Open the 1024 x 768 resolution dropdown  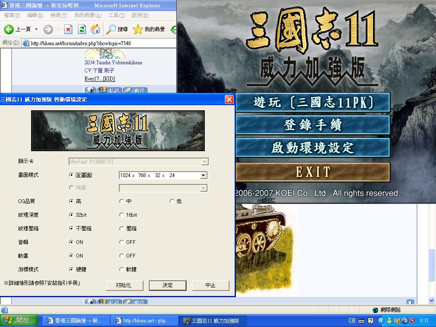point(204,175)
